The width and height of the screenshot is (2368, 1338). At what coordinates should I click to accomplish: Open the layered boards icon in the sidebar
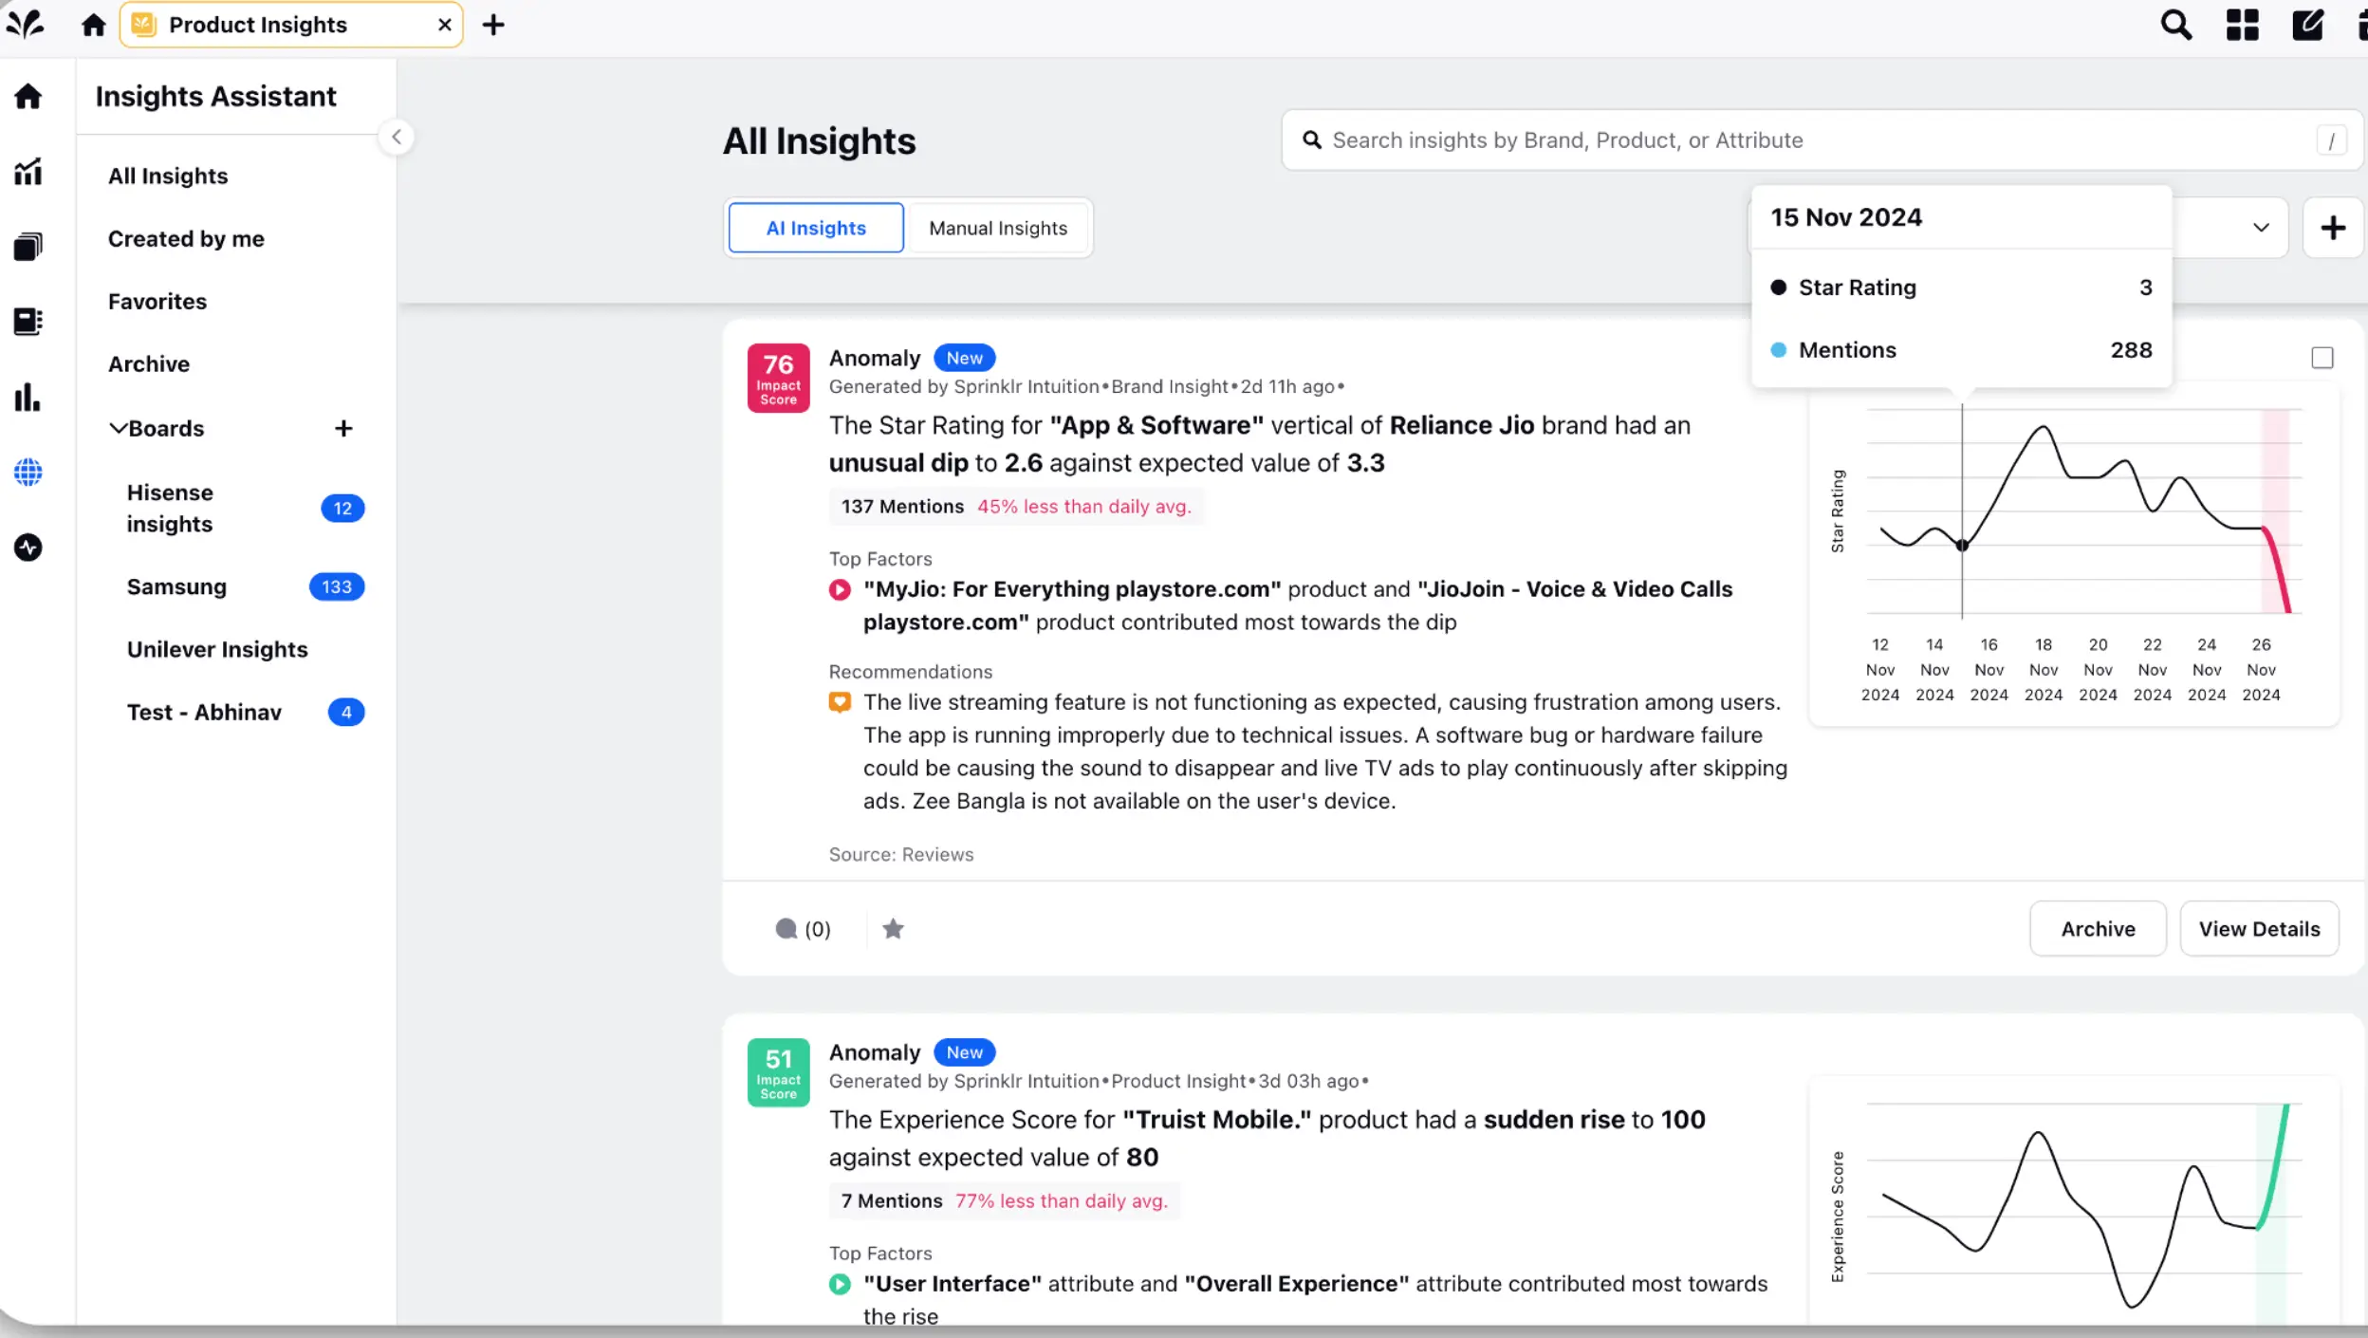click(x=28, y=246)
